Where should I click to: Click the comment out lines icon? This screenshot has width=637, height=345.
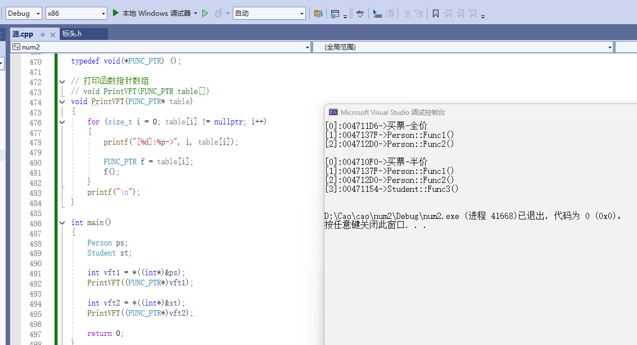coord(406,14)
